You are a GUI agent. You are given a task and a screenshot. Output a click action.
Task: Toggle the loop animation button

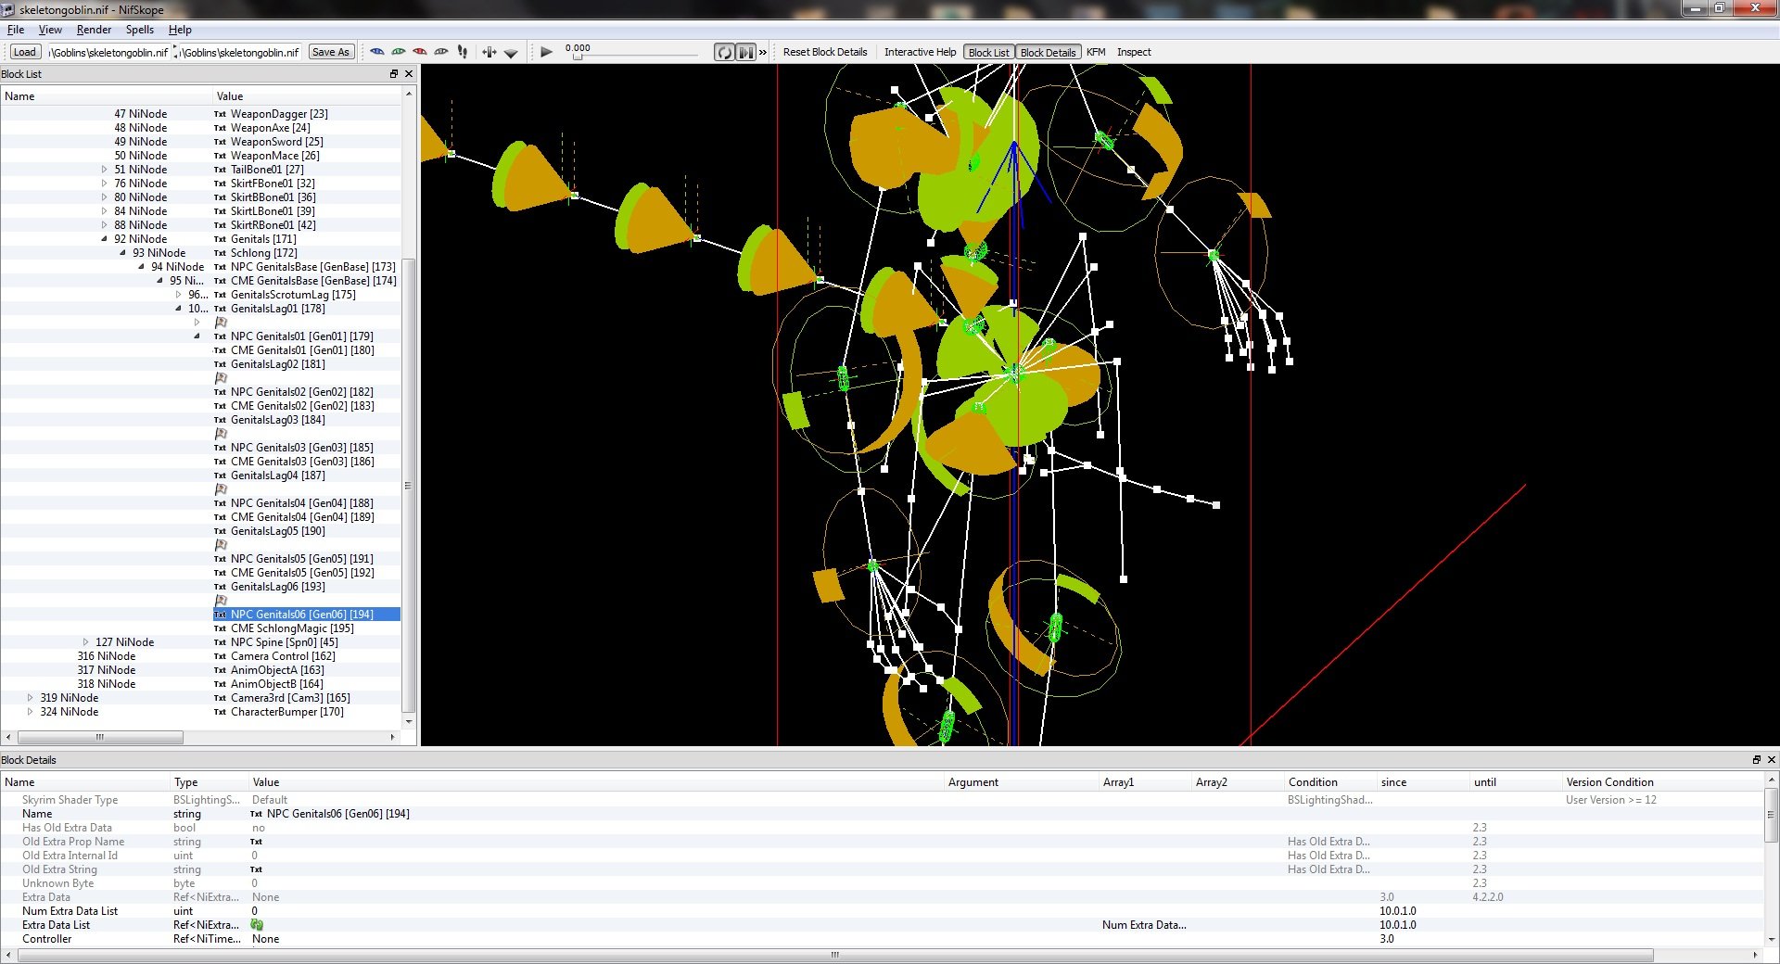point(724,52)
